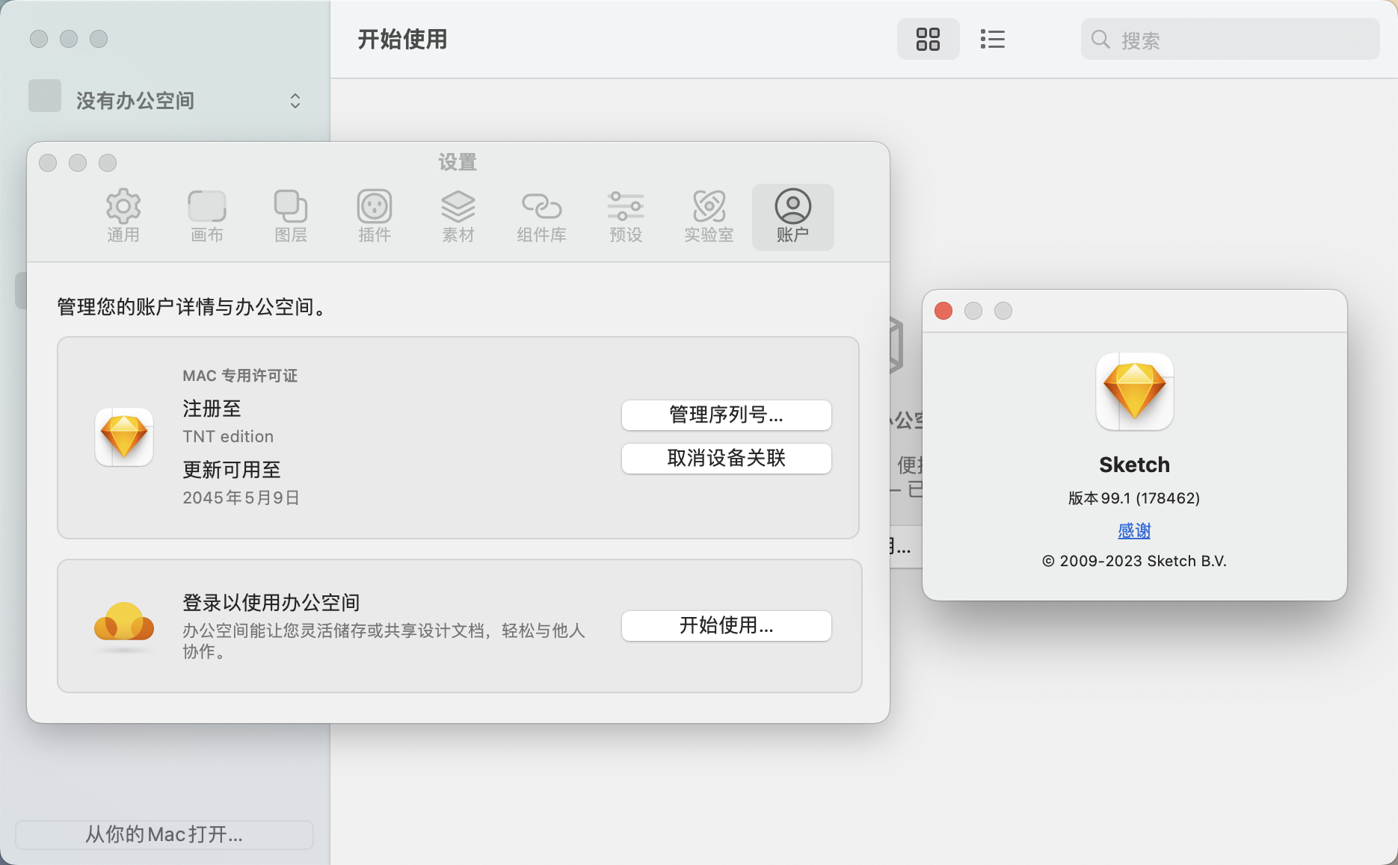Switch to list view in main window

pos(992,39)
